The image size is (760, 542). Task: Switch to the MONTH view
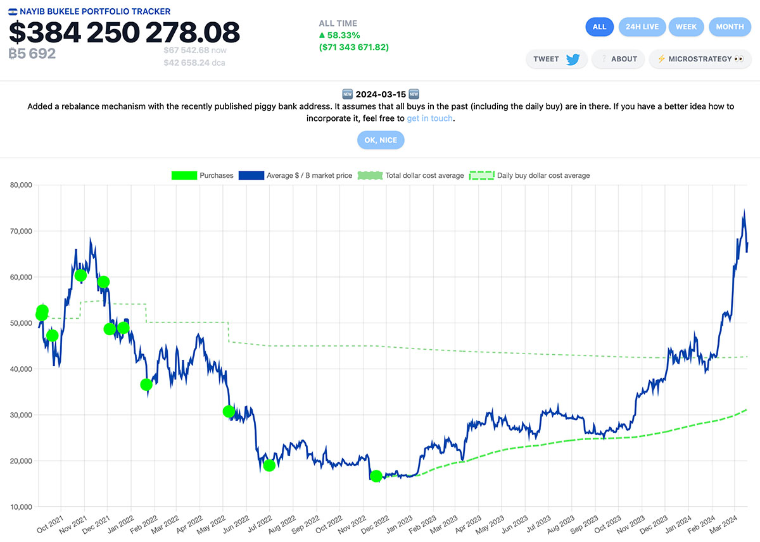[x=730, y=27]
